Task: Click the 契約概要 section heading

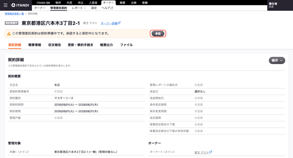Action: click(x=14, y=76)
